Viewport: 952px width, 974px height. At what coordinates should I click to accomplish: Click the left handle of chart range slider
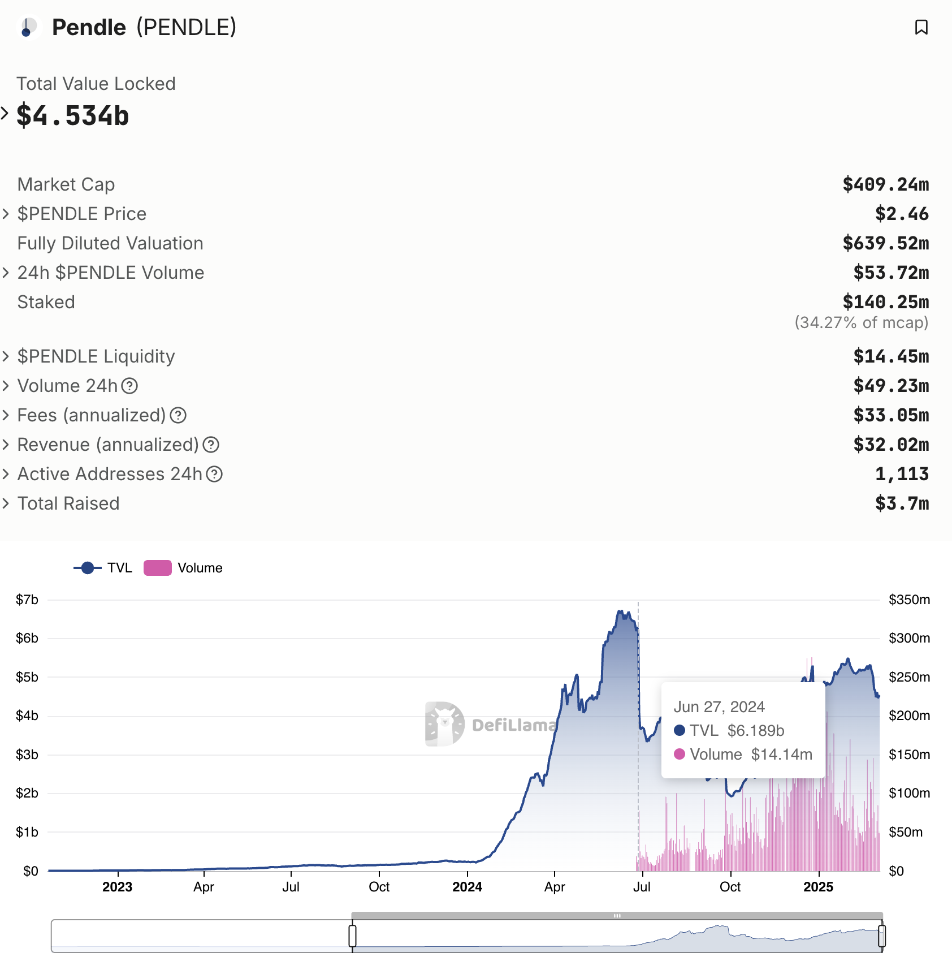click(352, 936)
